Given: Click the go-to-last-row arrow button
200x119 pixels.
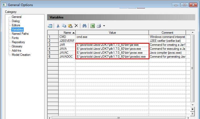Looking at the screenshot, I should [193, 113].
